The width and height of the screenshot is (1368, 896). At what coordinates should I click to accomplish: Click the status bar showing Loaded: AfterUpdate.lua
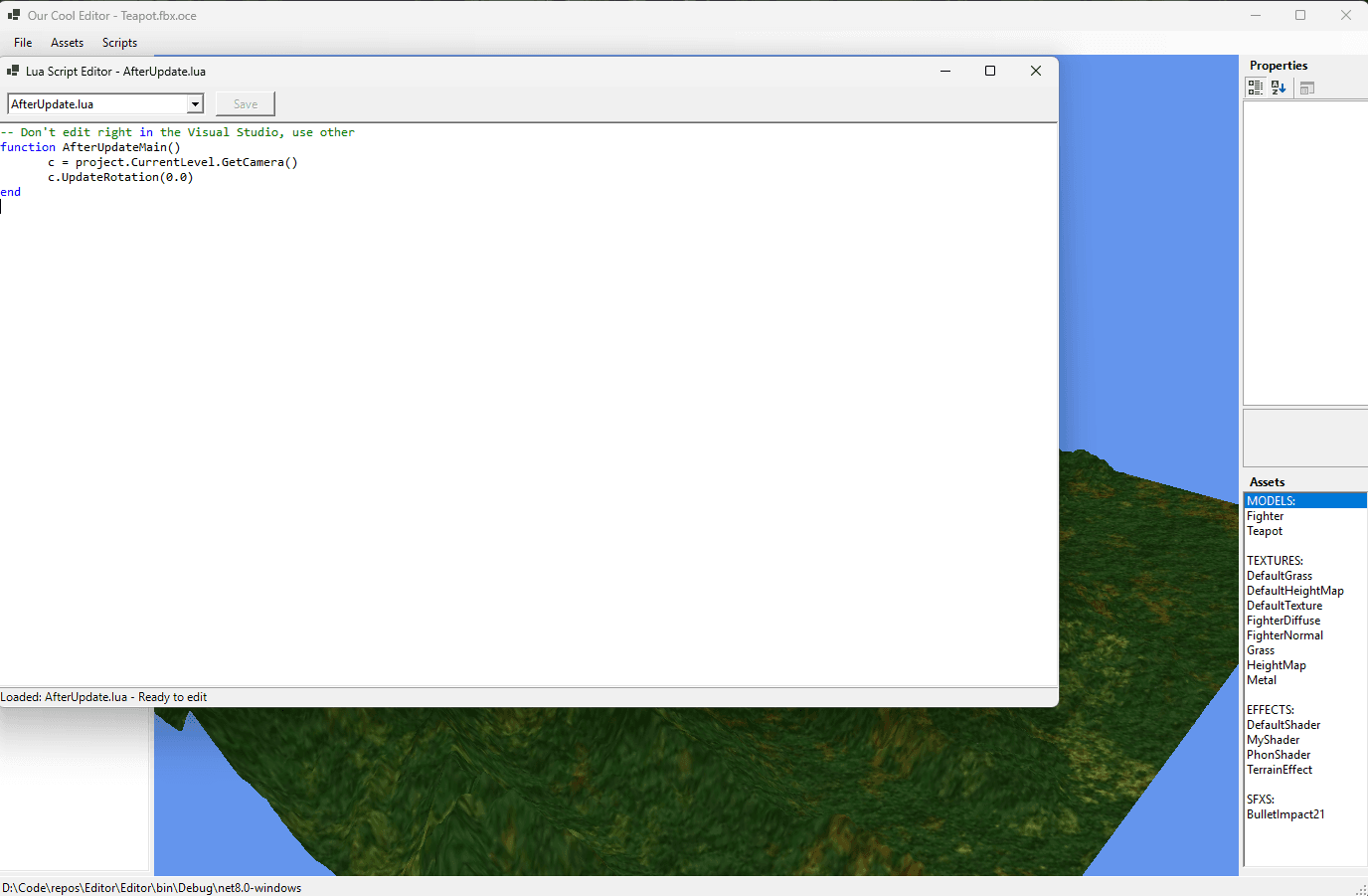pos(103,696)
